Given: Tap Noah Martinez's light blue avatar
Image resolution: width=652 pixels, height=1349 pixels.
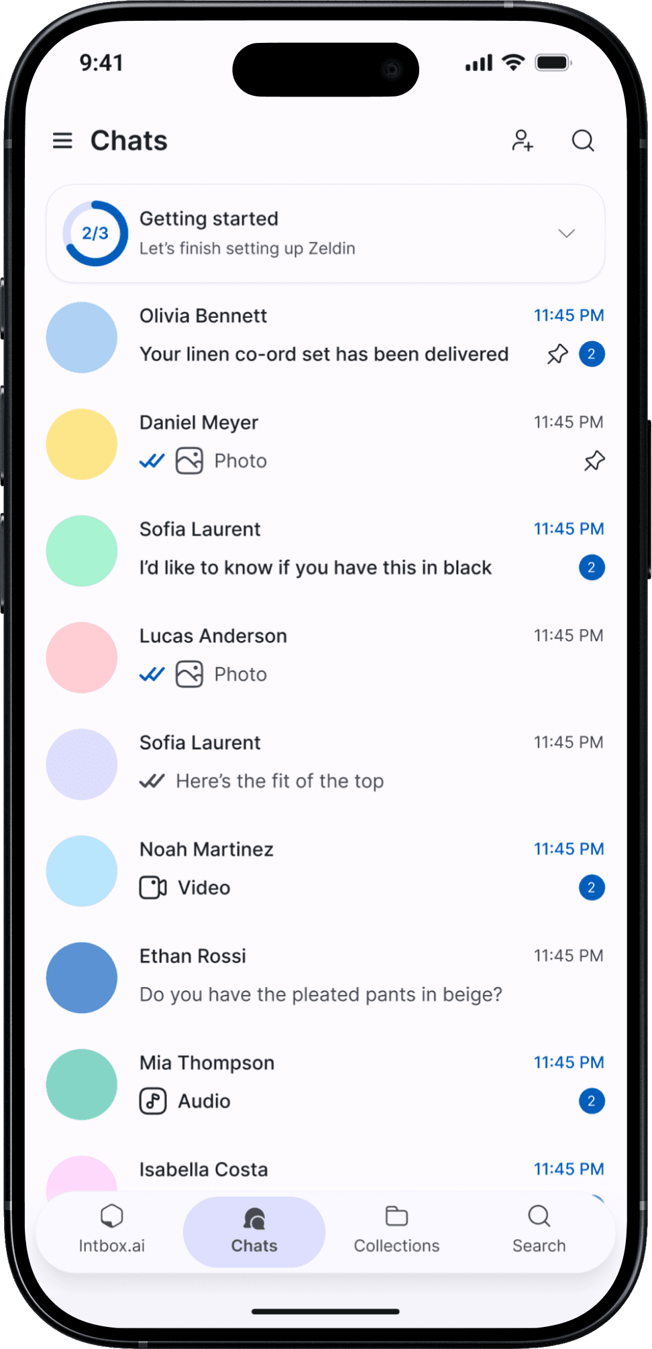Looking at the screenshot, I should (82, 871).
